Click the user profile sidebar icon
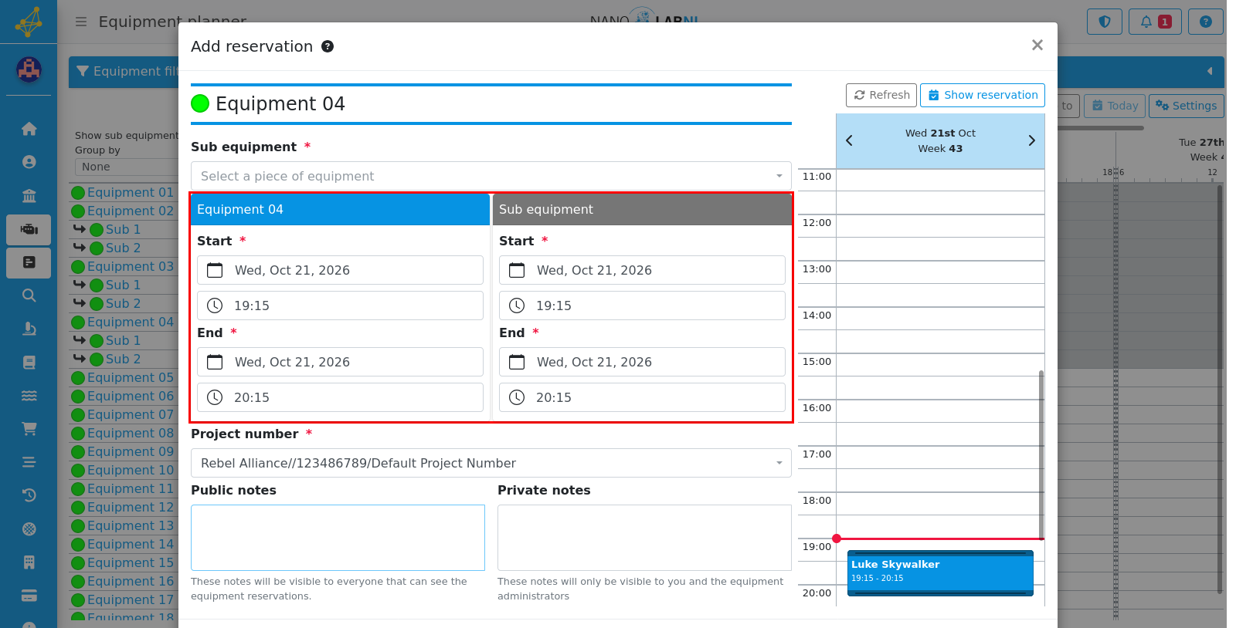The height and width of the screenshot is (628, 1236). click(x=29, y=162)
